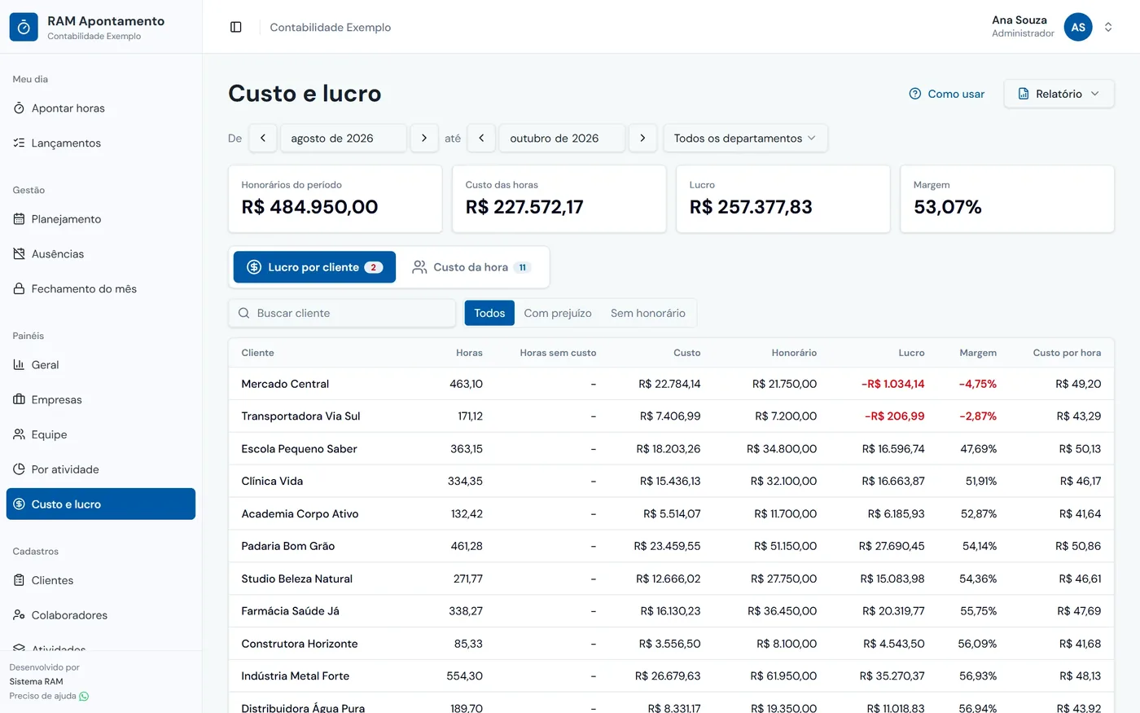Open Ausências in sidebar
This screenshot has width=1140, height=713.
tap(101, 254)
